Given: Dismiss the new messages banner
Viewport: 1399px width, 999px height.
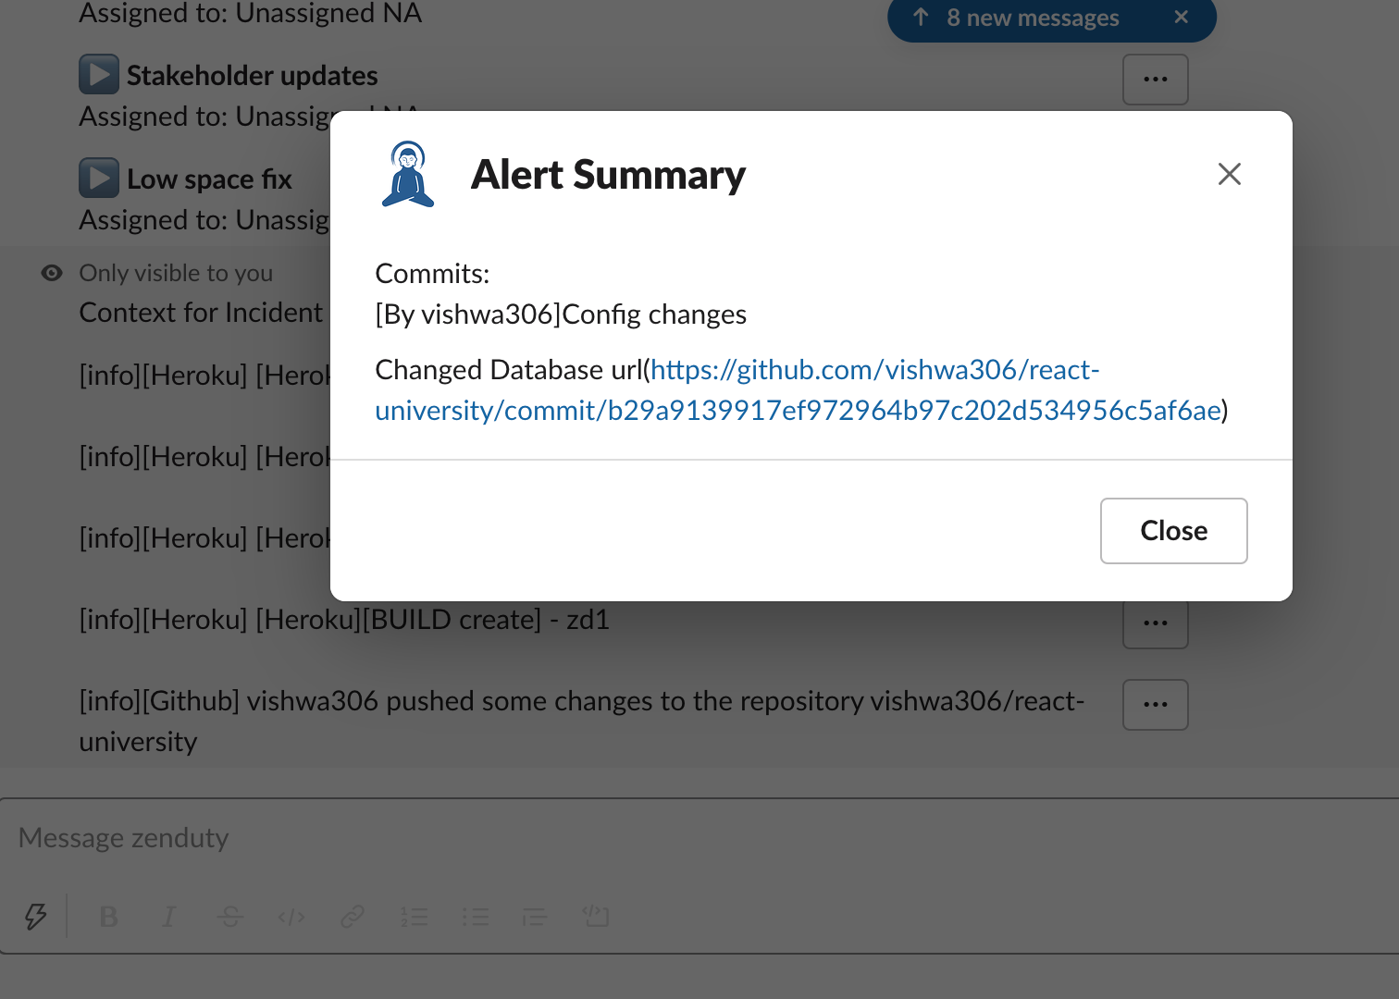Looking at the screenshot, I should [1181, 18].
